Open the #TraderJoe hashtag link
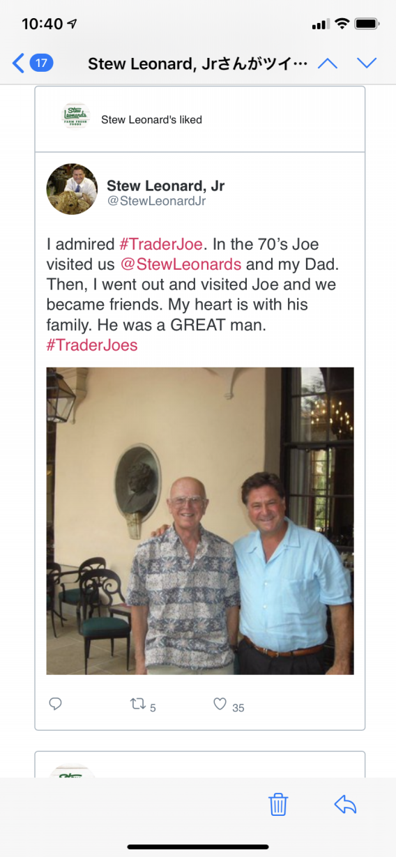Screen dimensions: 396x857 [161, 244]
